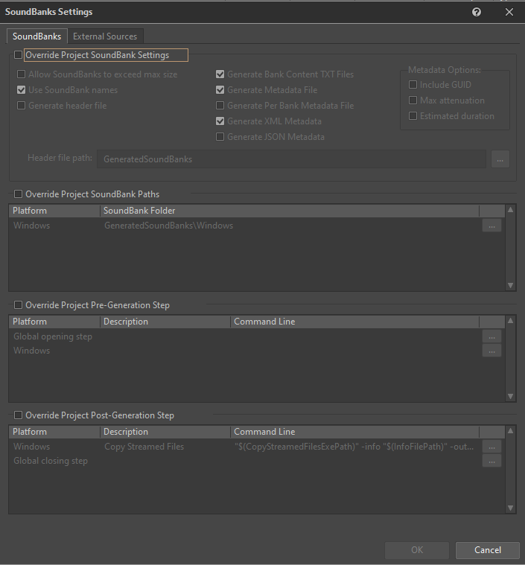525x565 pixels.
Task: Click SoundBank Folder column header
Action: click(290, 211)
